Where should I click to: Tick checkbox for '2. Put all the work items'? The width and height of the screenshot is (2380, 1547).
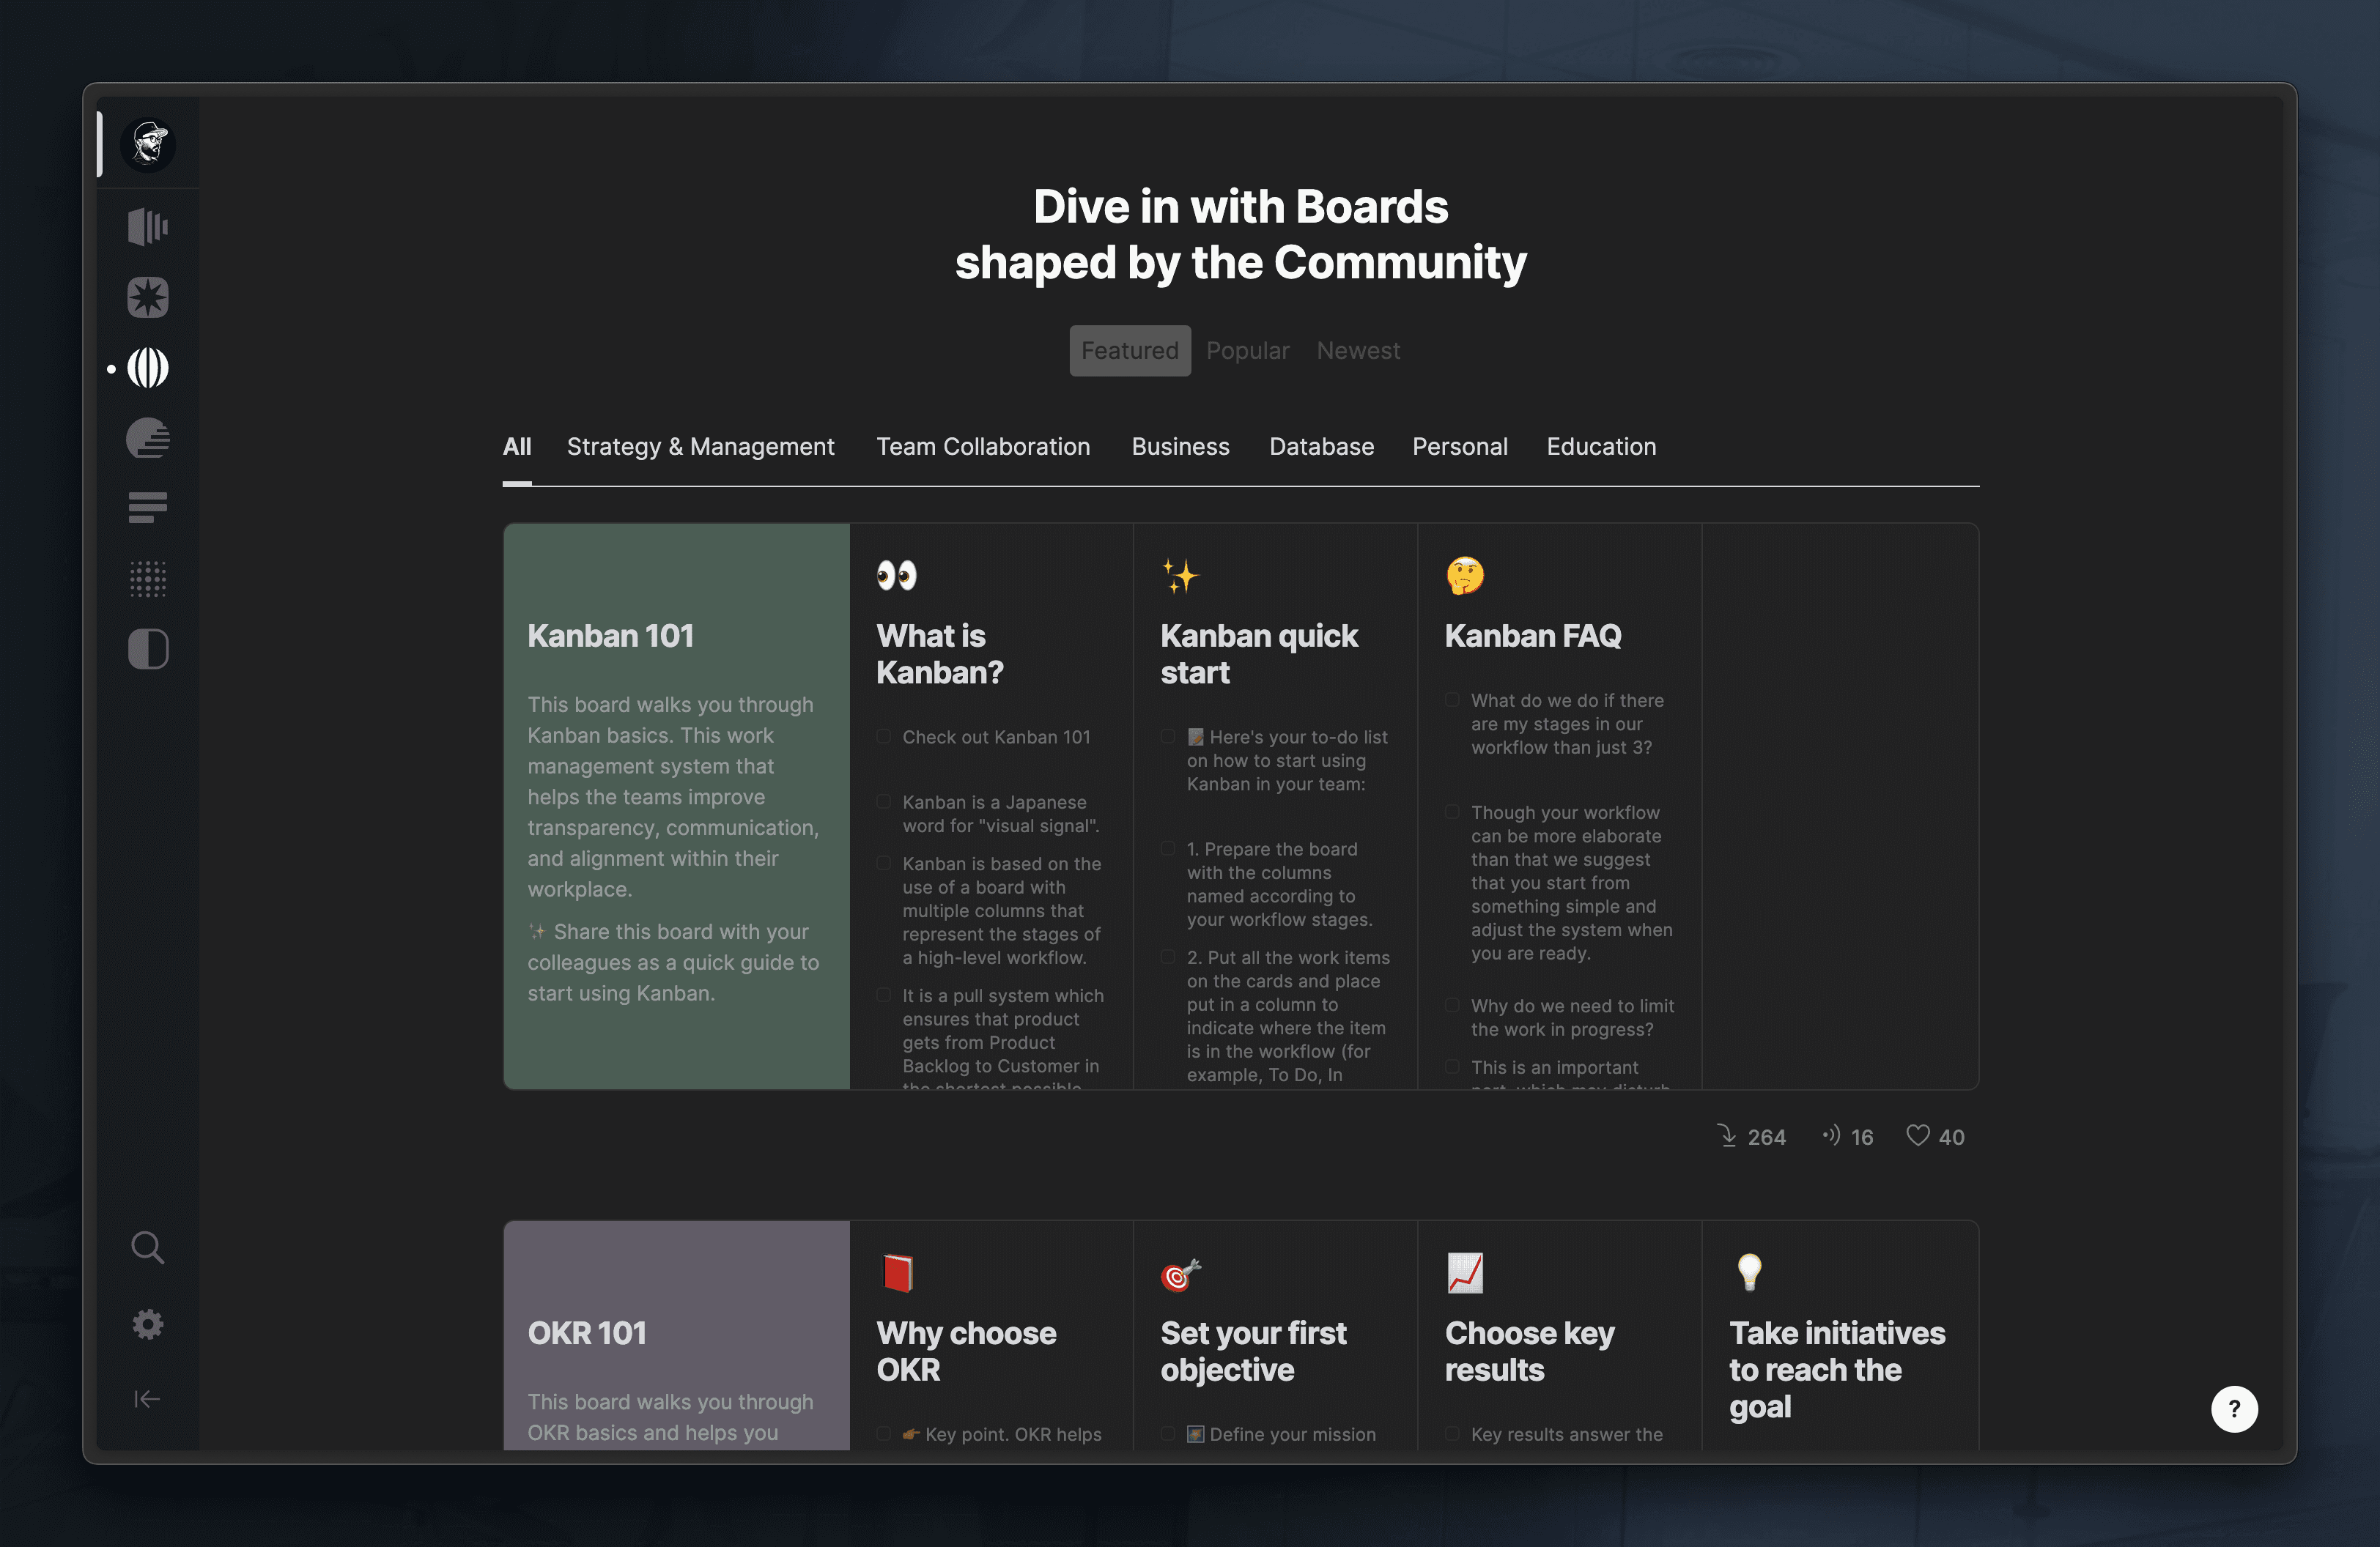(x=1168, y=958)
